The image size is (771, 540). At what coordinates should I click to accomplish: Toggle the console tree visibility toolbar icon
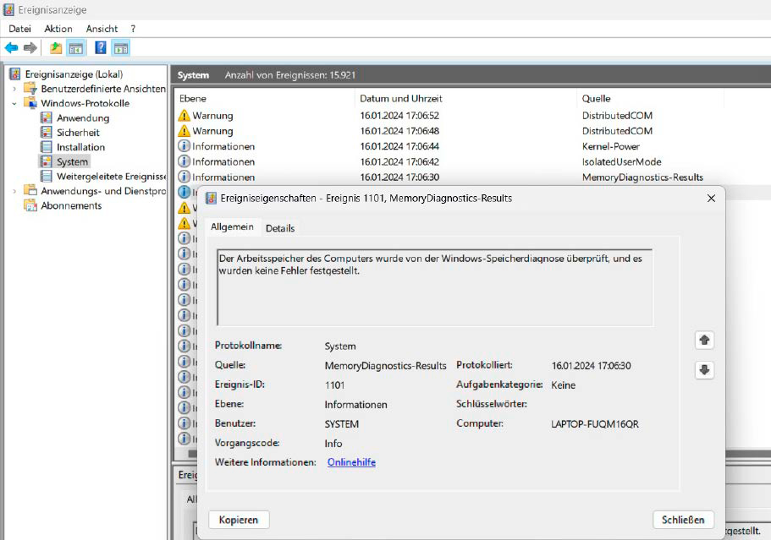pos(75,48)
